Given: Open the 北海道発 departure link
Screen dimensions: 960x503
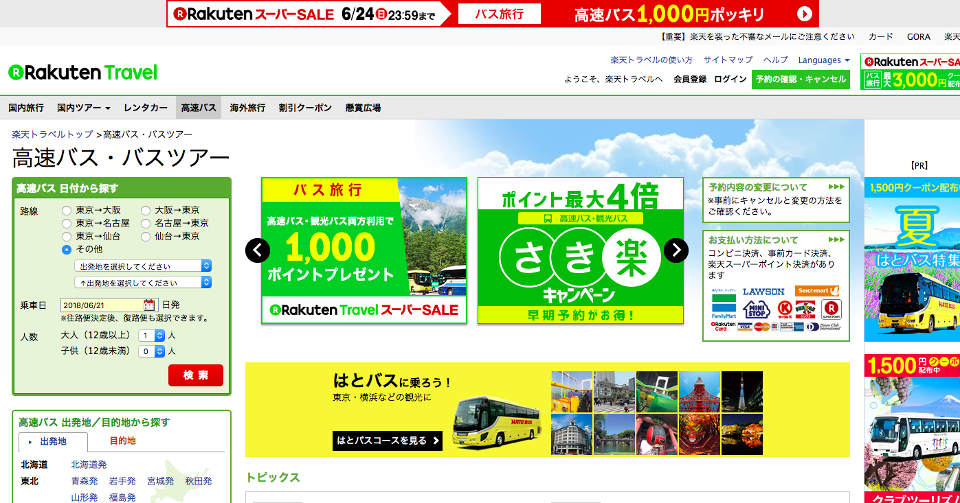Looking at the screenshot, I should tap(89, 465).
